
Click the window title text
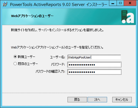59,4
